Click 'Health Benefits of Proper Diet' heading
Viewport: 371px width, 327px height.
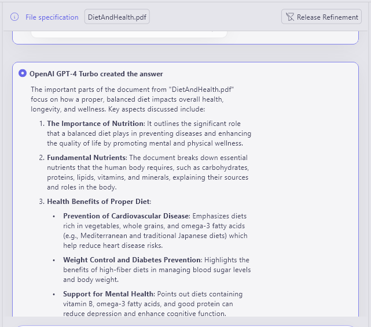pyautogui.click(x=98, y=202)
